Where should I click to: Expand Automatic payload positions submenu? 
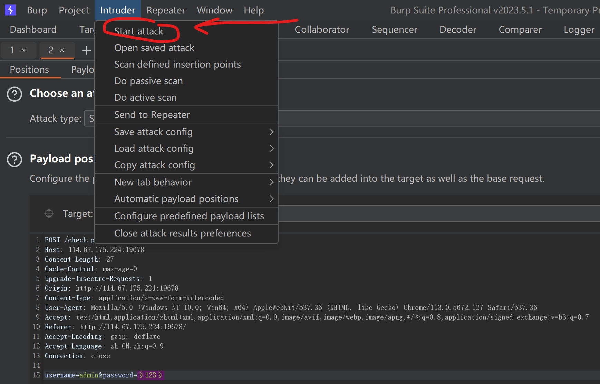tap(186, 199)
